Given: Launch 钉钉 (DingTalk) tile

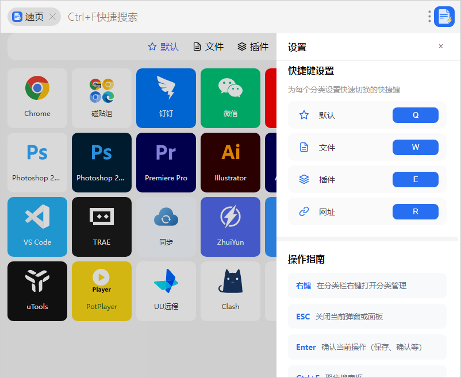Looking at the screenshot, I should coord(166,98).
